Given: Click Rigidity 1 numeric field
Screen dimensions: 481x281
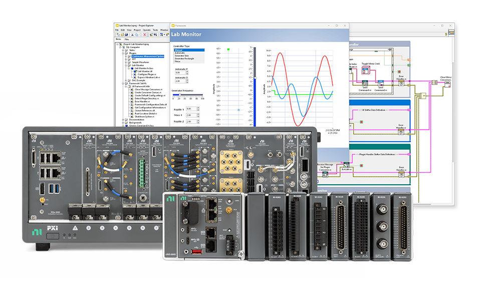Looking at the screenshot, I should (x=191, y=109).
